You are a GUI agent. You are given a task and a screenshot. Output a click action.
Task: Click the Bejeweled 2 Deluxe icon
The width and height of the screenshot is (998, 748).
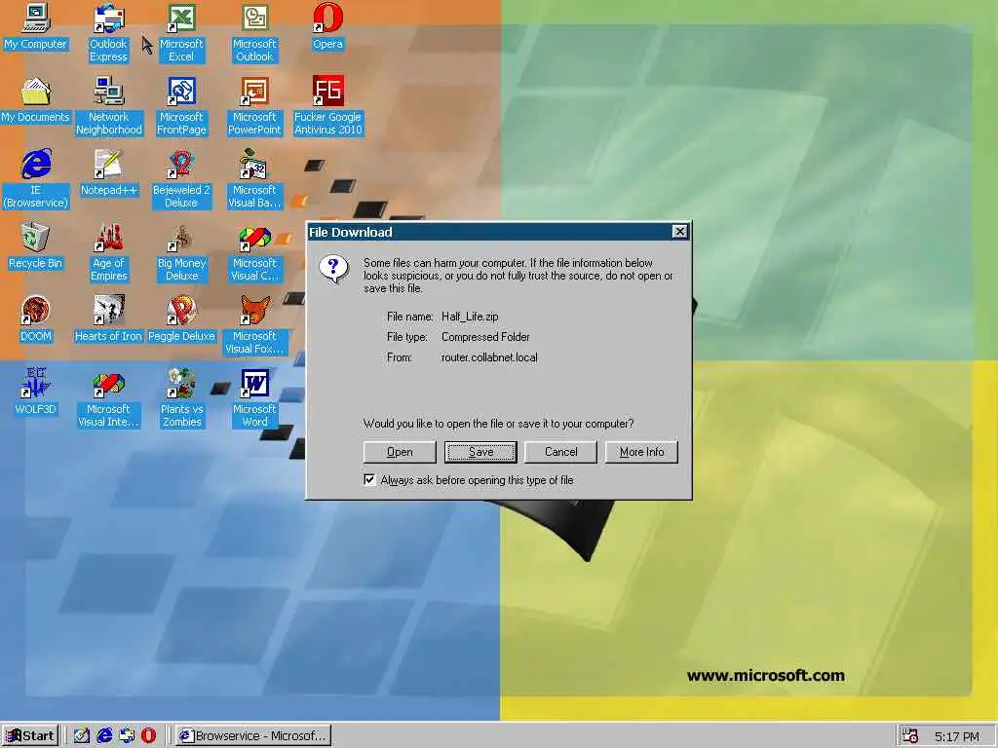(181, 179)
